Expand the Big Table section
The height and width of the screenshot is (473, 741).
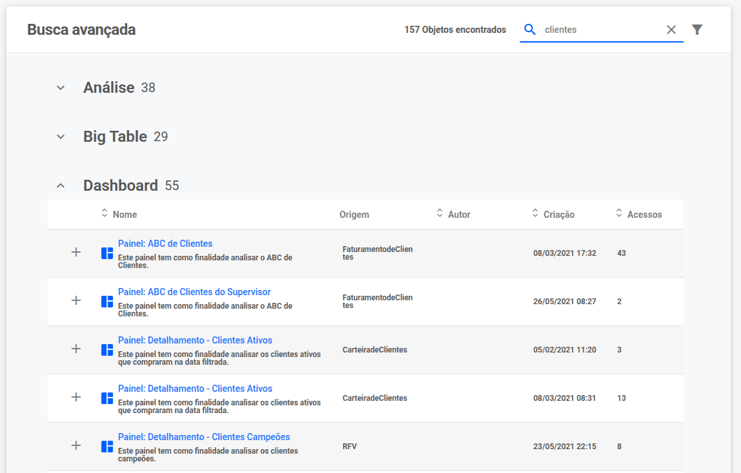61,137
